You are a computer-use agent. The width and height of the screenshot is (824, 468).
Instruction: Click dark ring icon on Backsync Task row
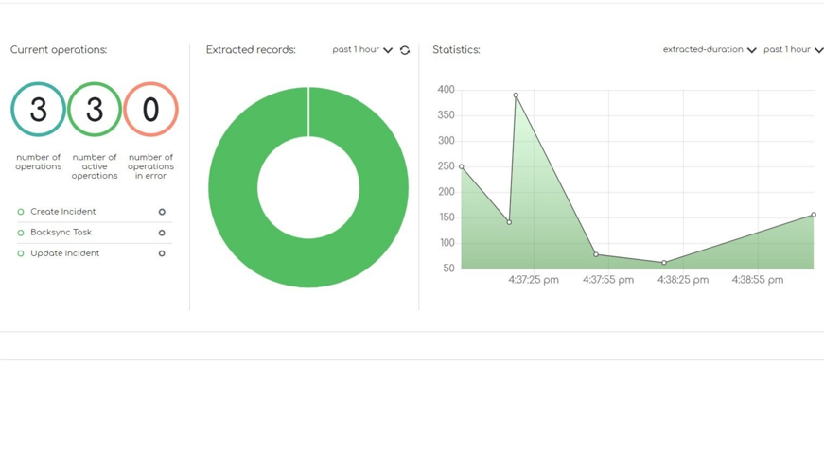click(162, 233)
